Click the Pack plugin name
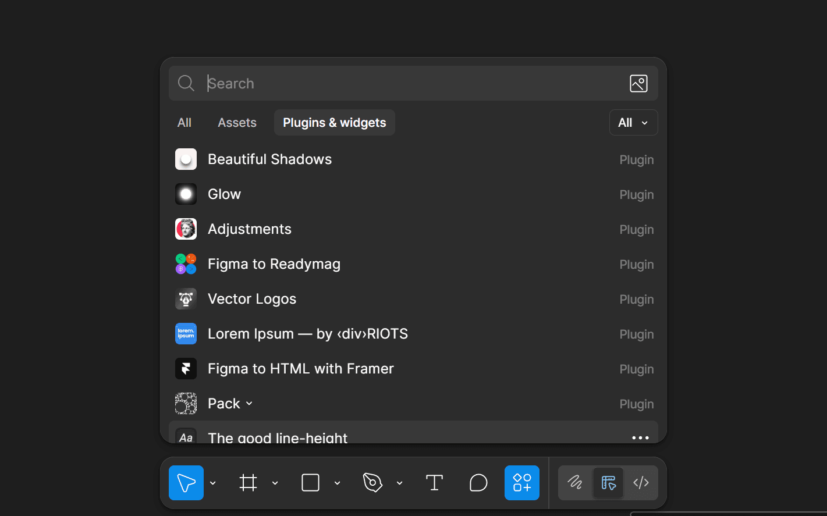The height and width of the screenshot is (516, 827). (224, 404)
